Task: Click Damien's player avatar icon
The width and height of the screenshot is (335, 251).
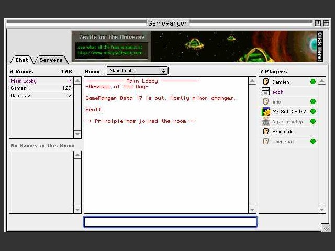Action: pos(266,82)
